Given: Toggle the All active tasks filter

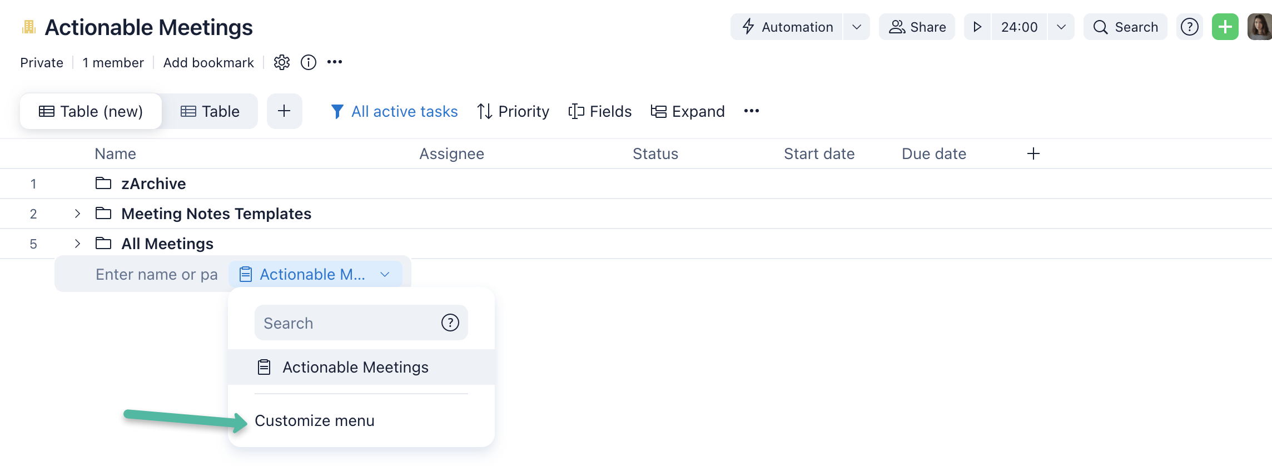Looking at the screenshot, I should [394, 111].
